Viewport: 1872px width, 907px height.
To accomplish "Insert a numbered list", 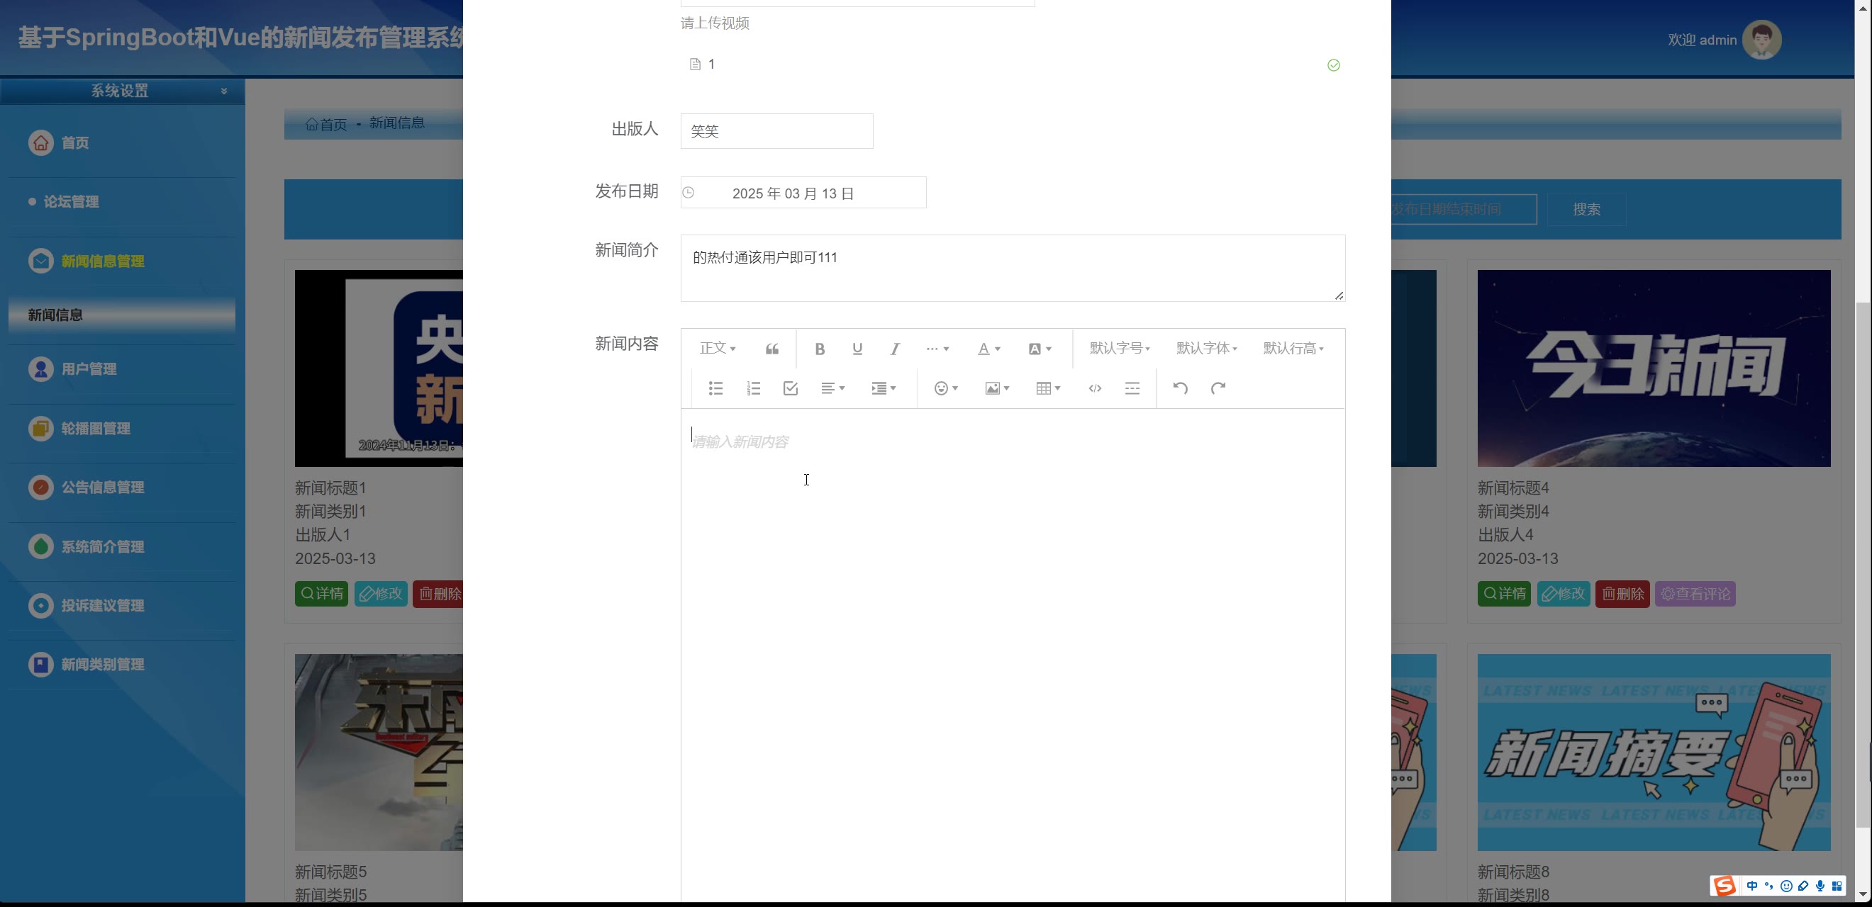I will [x=753, y=388].
